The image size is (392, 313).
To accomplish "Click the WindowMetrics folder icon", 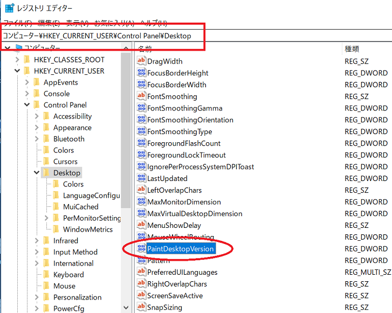I will point(56,229).
